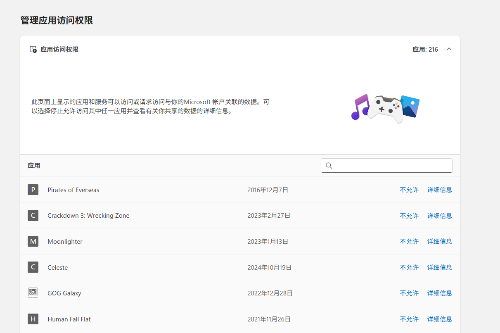The image size is (500, 333).
Task: Click 不允许 for Celeste
Action: point(409,267)
